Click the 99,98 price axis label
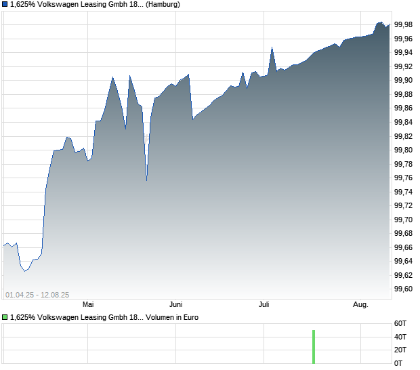This screenshot has width=420, height=370. pyautogui.click(x=403, y=24)
